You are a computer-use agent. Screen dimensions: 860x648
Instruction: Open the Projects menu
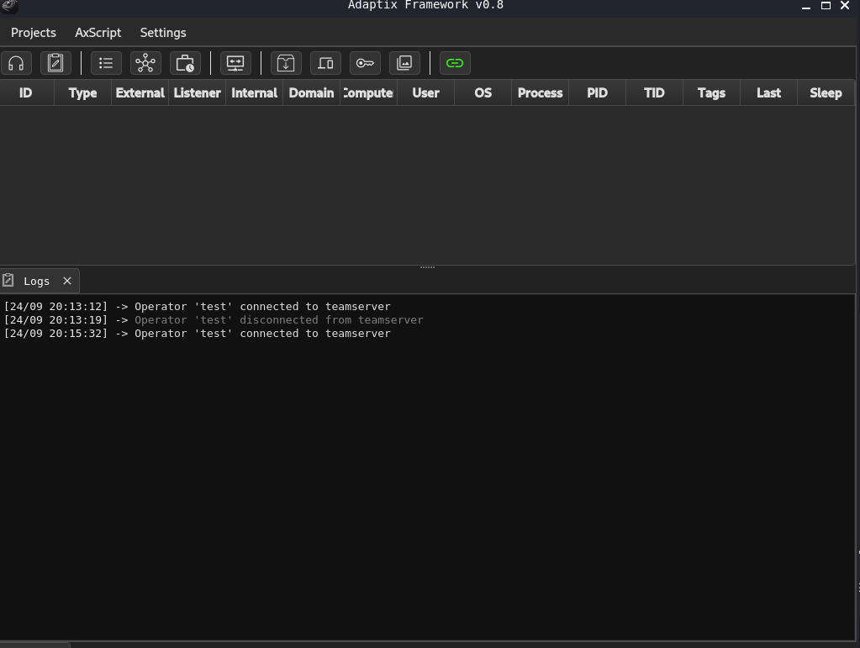click(34, 33)
